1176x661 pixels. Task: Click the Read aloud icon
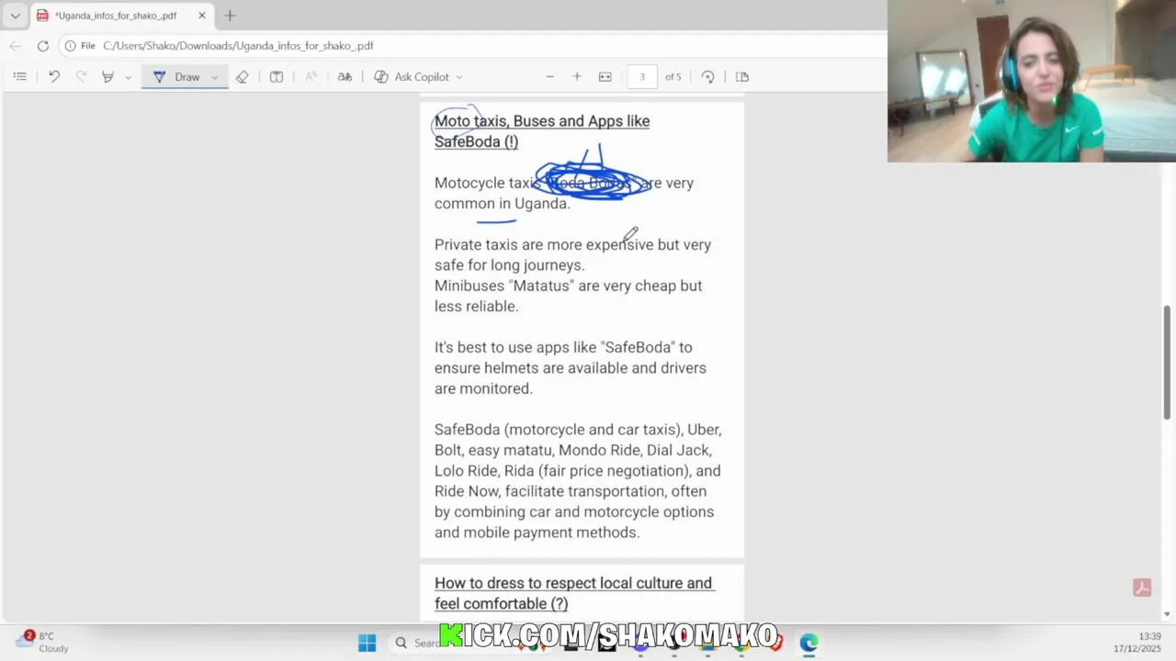pos(311,77)
